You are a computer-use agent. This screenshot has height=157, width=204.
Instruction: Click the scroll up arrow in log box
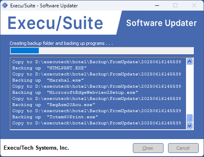click(189, 62)
